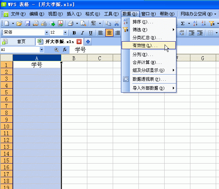
Task: Decrease the cell indent
Action: (x=191, y=33)
